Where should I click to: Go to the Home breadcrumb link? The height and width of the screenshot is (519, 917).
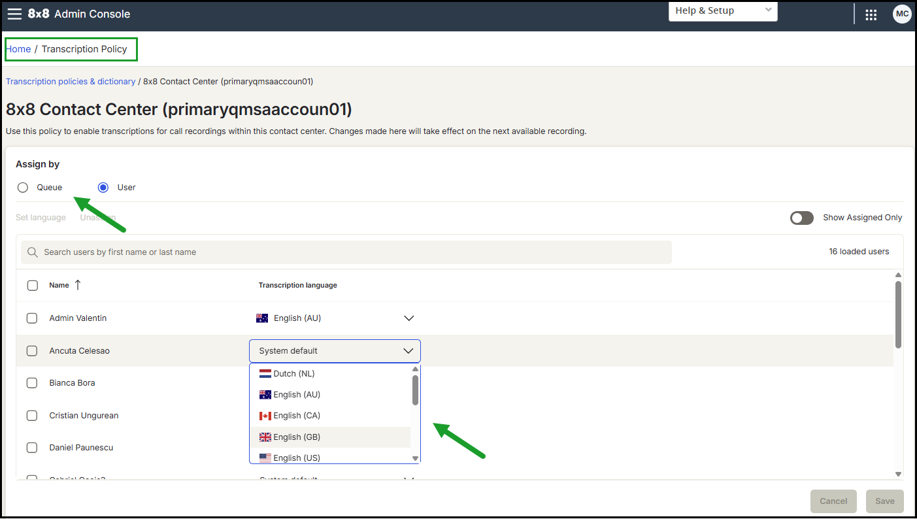tap(18, 49)
